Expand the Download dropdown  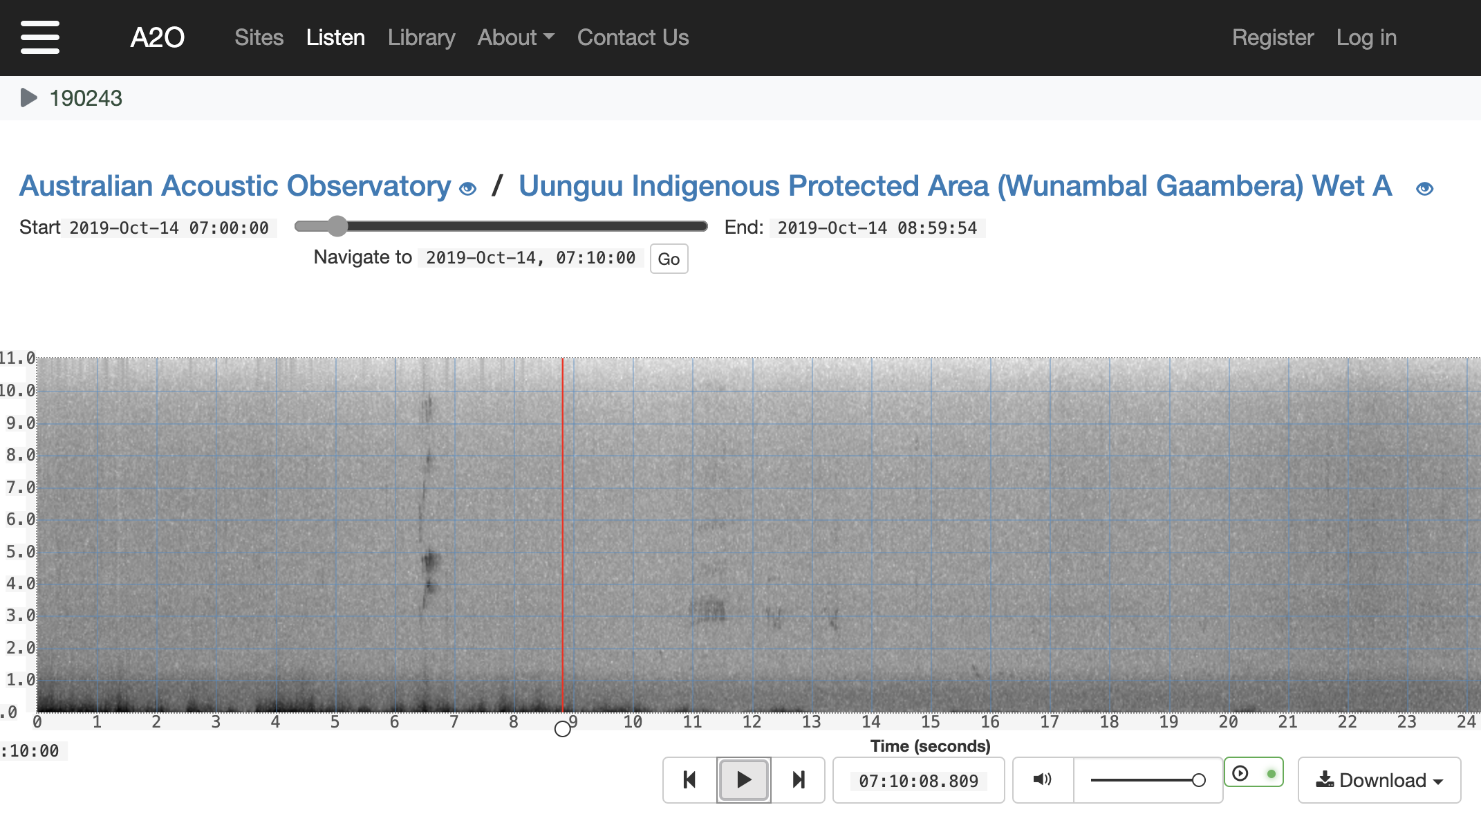pyautogui.click(x=1379, y=780)
